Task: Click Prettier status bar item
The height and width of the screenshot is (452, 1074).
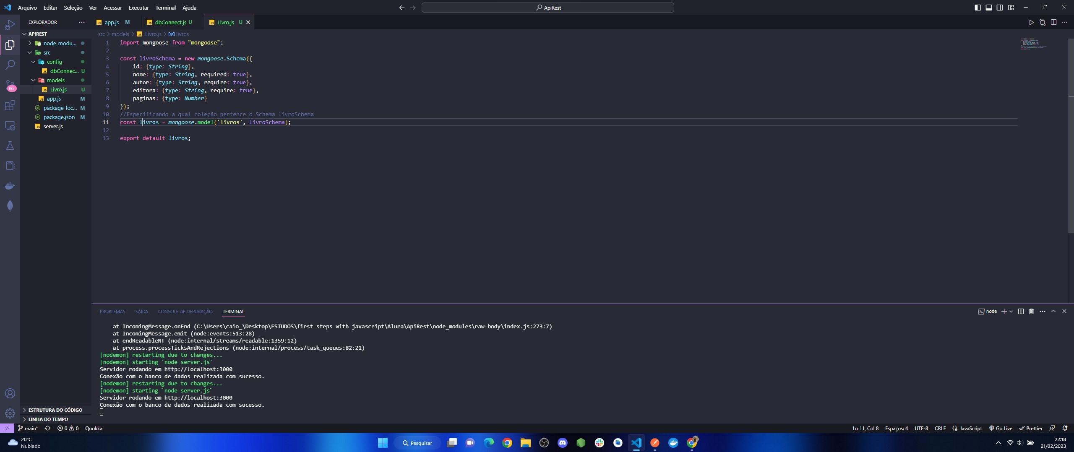Action: coord(1031,428)
